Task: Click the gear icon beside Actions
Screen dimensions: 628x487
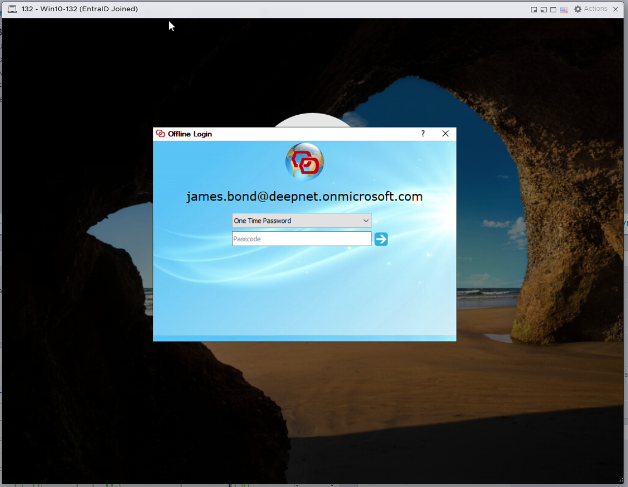Action: pyautogui.click(x=578, y=9)
